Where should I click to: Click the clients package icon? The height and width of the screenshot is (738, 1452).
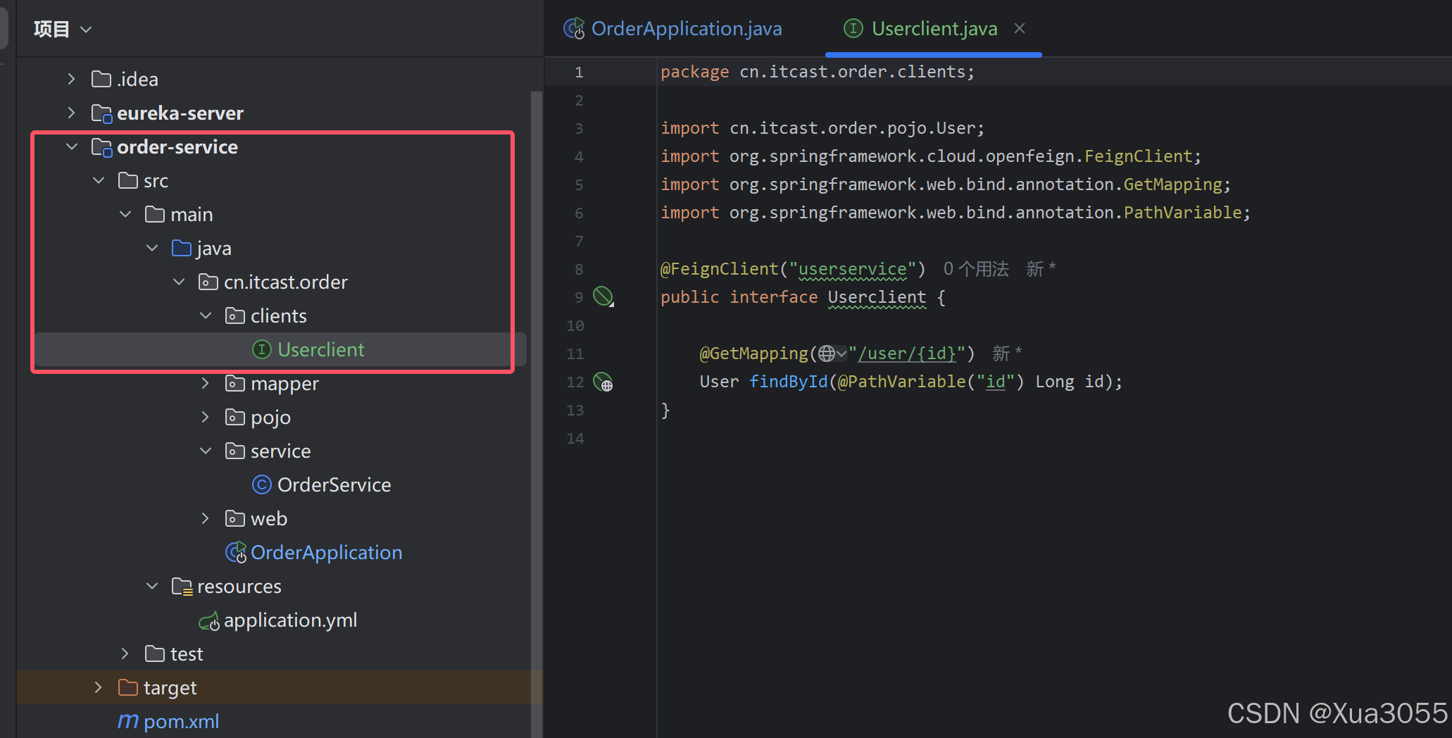[x=235, y=315]
